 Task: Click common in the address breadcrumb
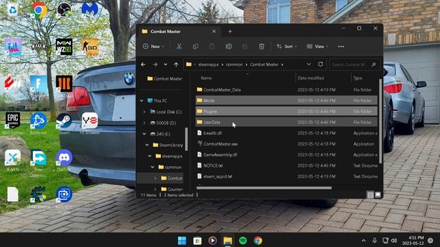234,64
